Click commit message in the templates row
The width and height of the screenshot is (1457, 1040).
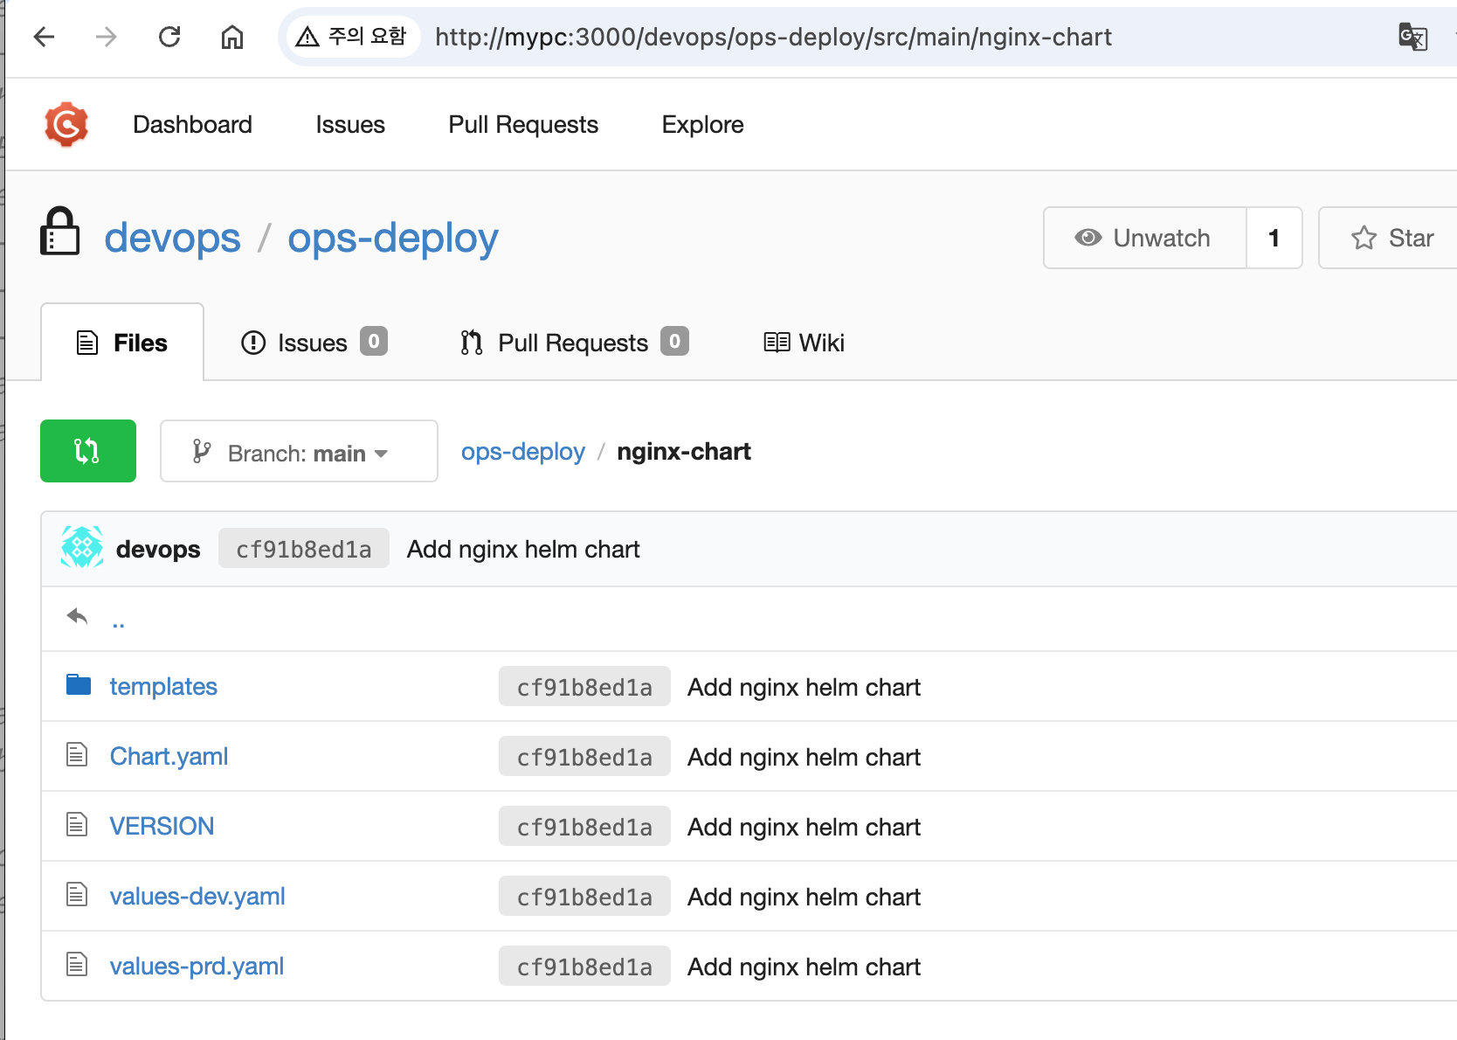tap(804, 687)
